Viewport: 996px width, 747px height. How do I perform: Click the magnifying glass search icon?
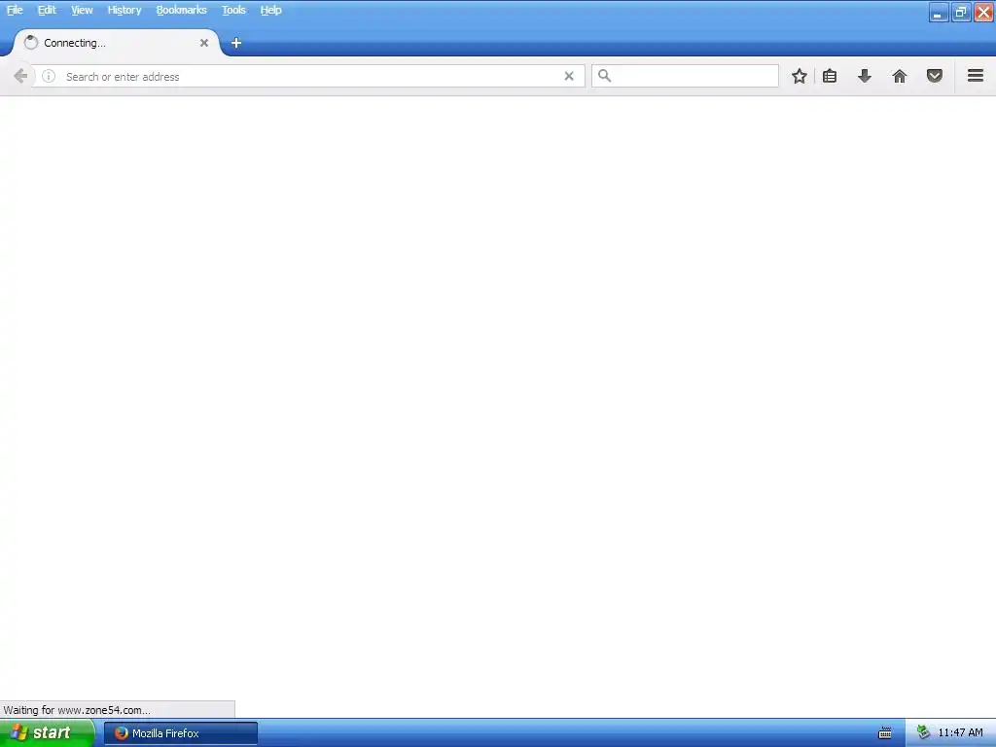point(604,76)
